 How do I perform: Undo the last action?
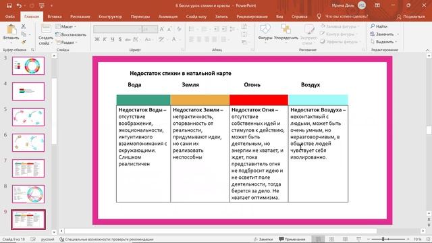pos(19,5)
